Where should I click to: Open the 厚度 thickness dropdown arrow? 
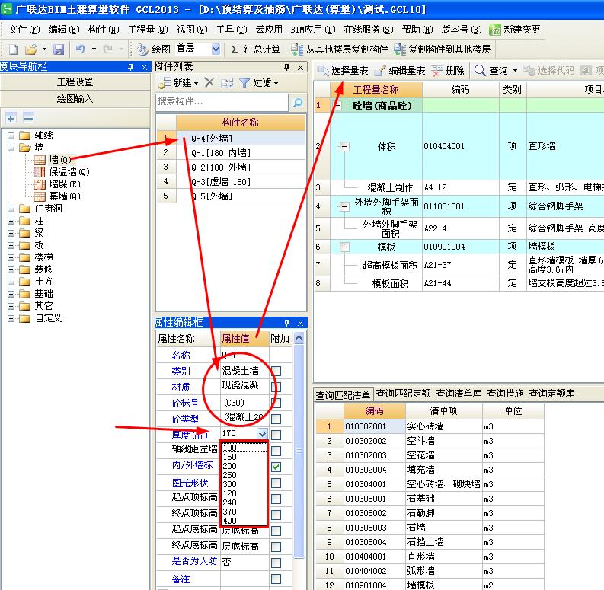click(262, 434)
